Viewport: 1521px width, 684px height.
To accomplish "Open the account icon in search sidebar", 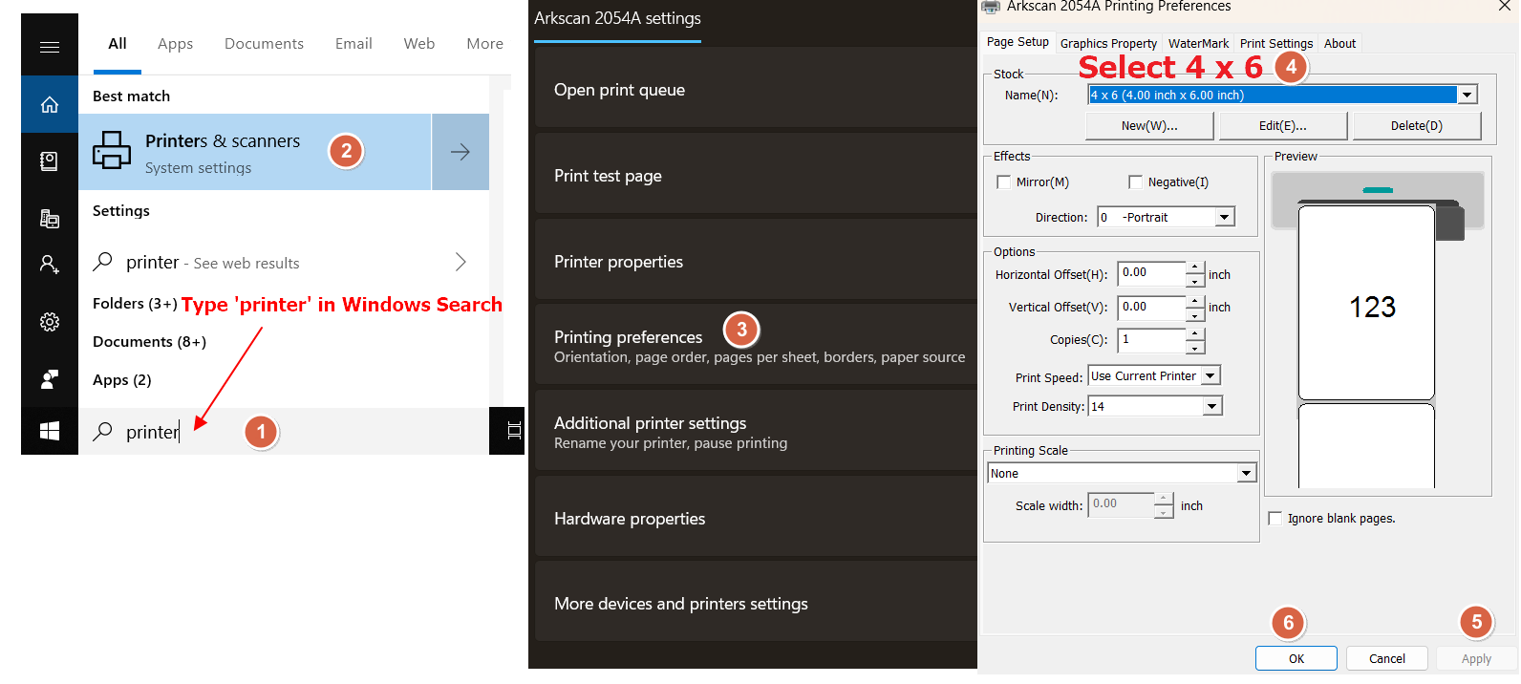I will 50,264.
